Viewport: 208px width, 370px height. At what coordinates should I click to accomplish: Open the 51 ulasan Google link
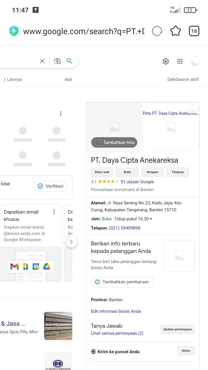[x=137, y=182]
